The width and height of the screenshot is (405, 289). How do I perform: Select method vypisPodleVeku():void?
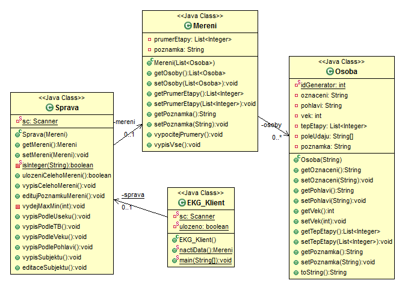(x=55, y=237)
